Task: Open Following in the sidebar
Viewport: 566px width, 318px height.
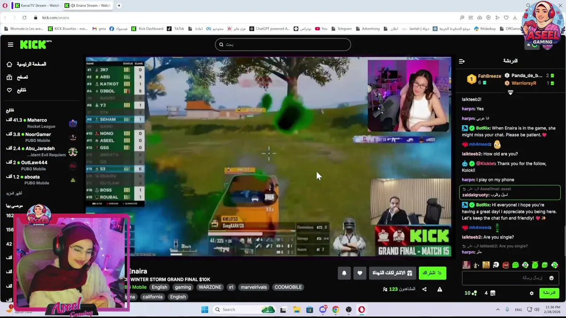Action: tap(16, 90)
